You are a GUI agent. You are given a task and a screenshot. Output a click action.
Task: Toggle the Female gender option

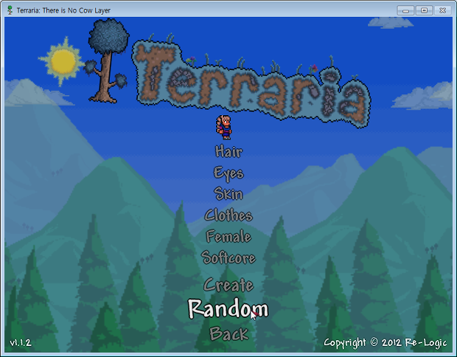pos(228,236)
